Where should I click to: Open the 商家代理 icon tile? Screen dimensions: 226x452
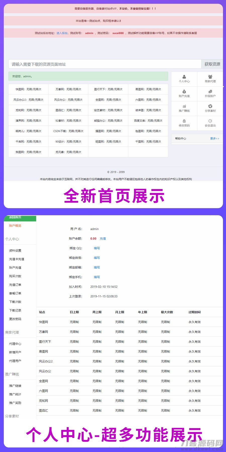pyautogui.click(x=210, y=79)
